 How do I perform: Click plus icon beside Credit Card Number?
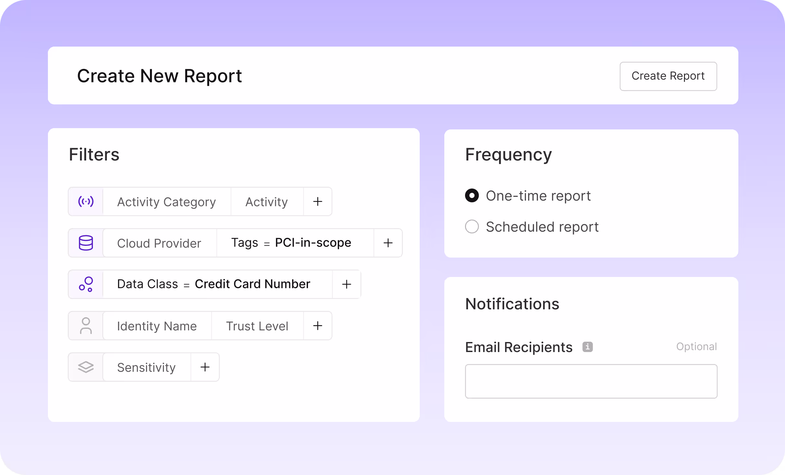click(347, 284)
